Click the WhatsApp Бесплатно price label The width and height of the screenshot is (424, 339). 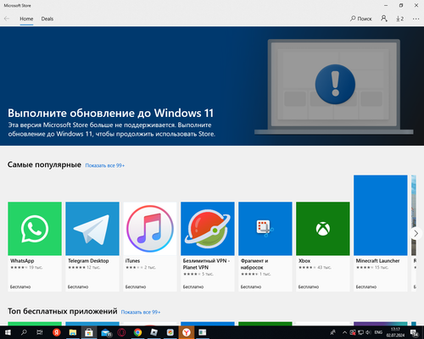pos(20,286)
